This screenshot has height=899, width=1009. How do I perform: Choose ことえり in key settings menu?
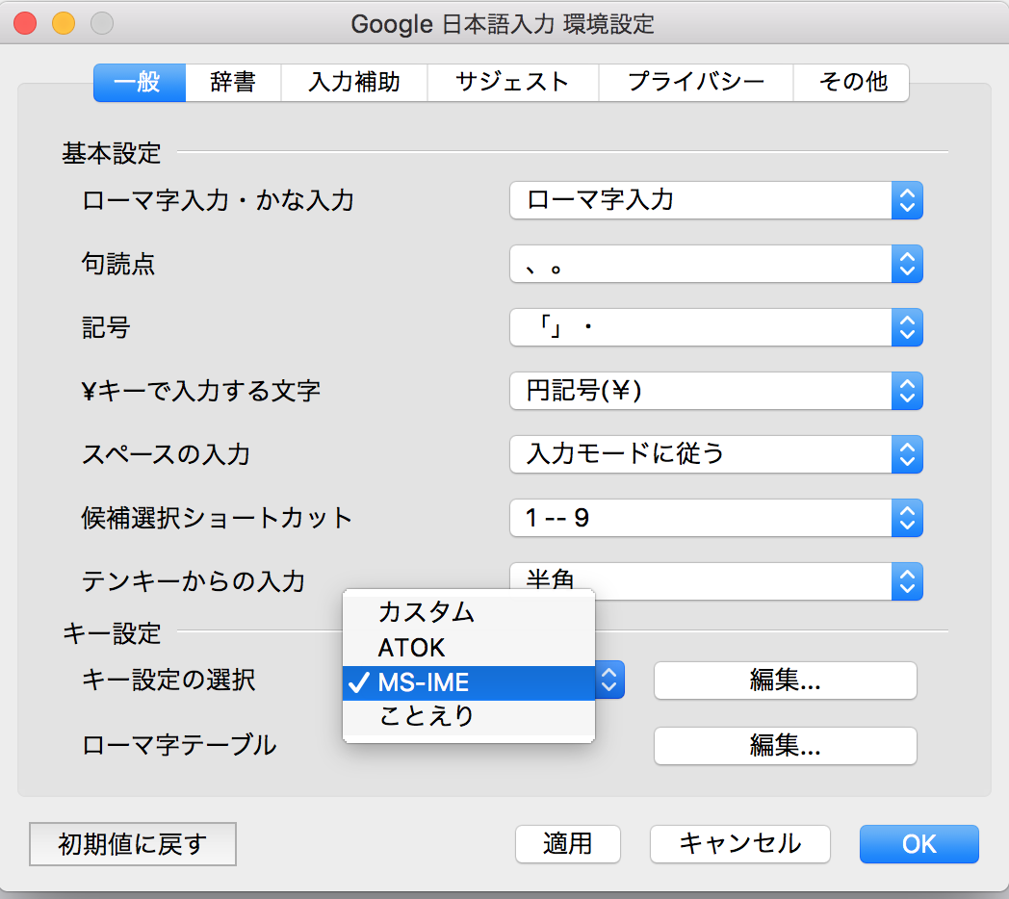(x=469, y=717)
